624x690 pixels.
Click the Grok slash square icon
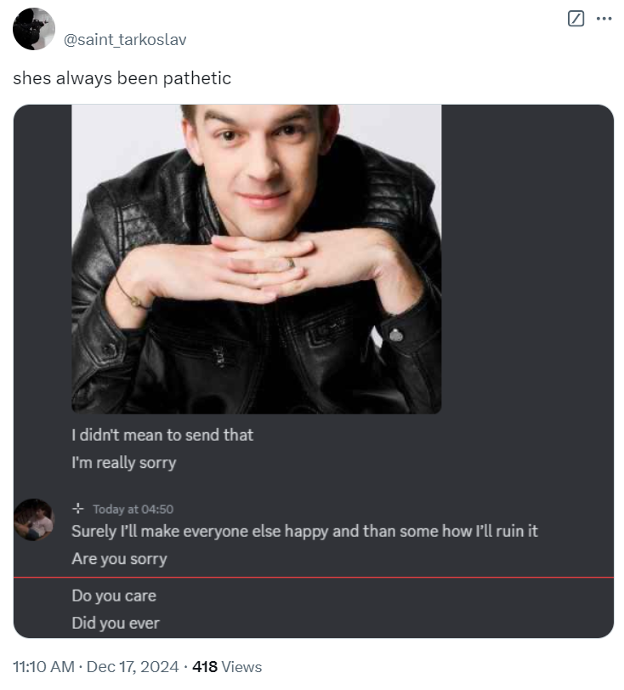(576, 19)
